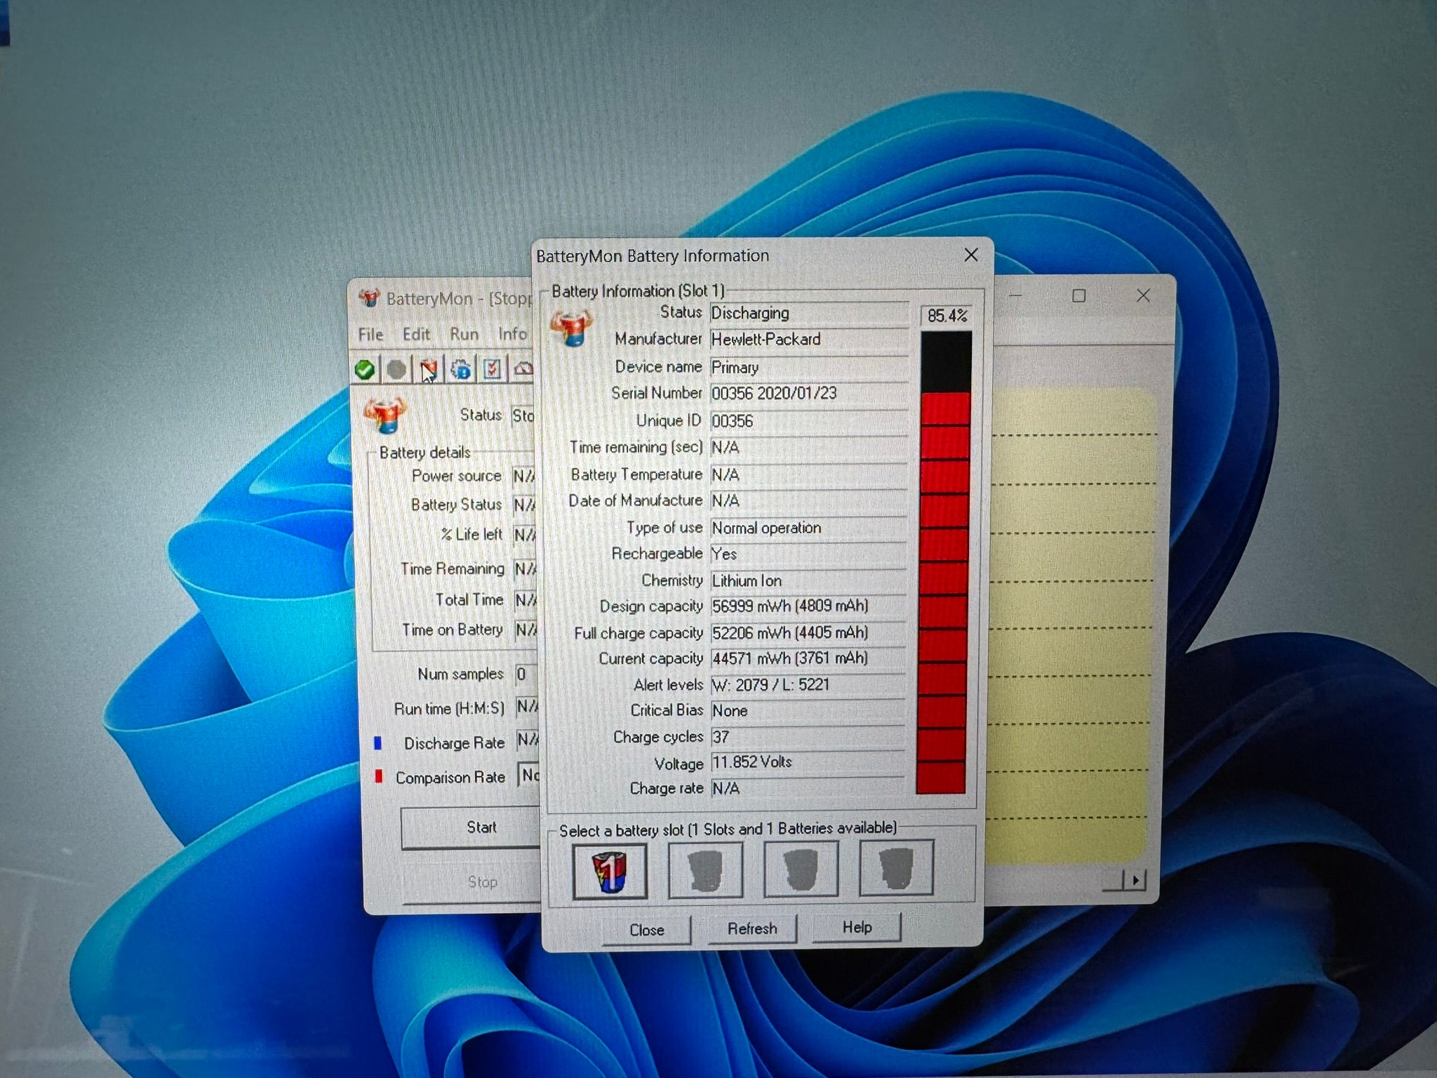Click the Start button in BatteryMon
1437x1078 pixels.
click(470, 828)
